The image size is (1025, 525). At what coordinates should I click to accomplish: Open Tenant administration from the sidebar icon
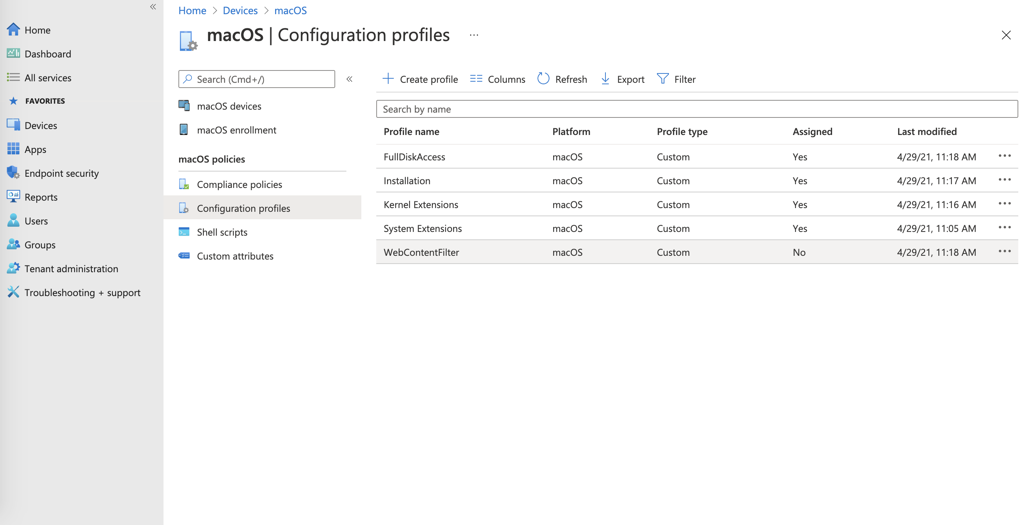(13, 268)
